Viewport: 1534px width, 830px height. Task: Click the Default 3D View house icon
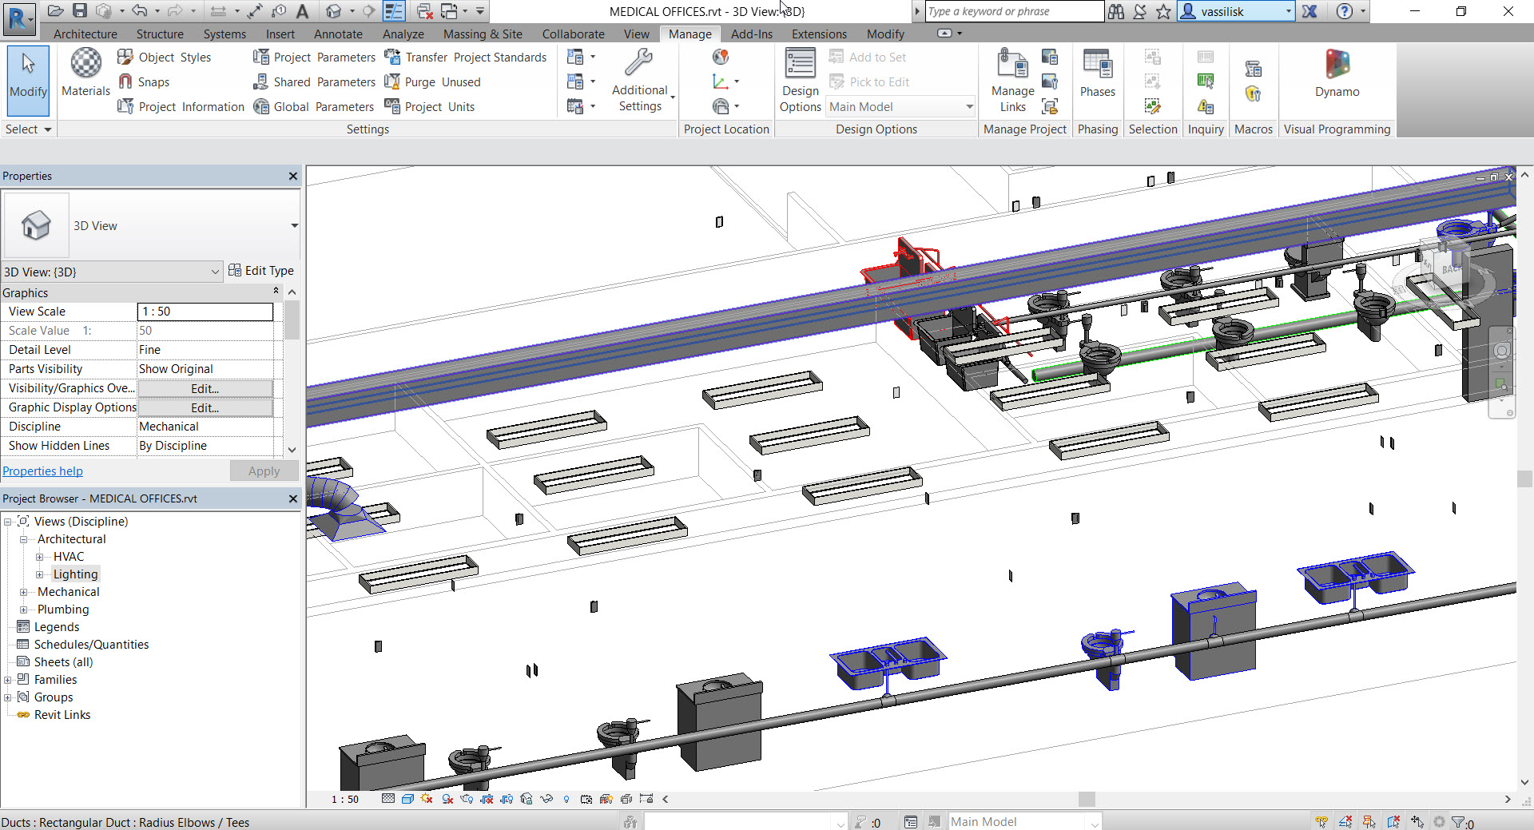[x=333, y=11]
